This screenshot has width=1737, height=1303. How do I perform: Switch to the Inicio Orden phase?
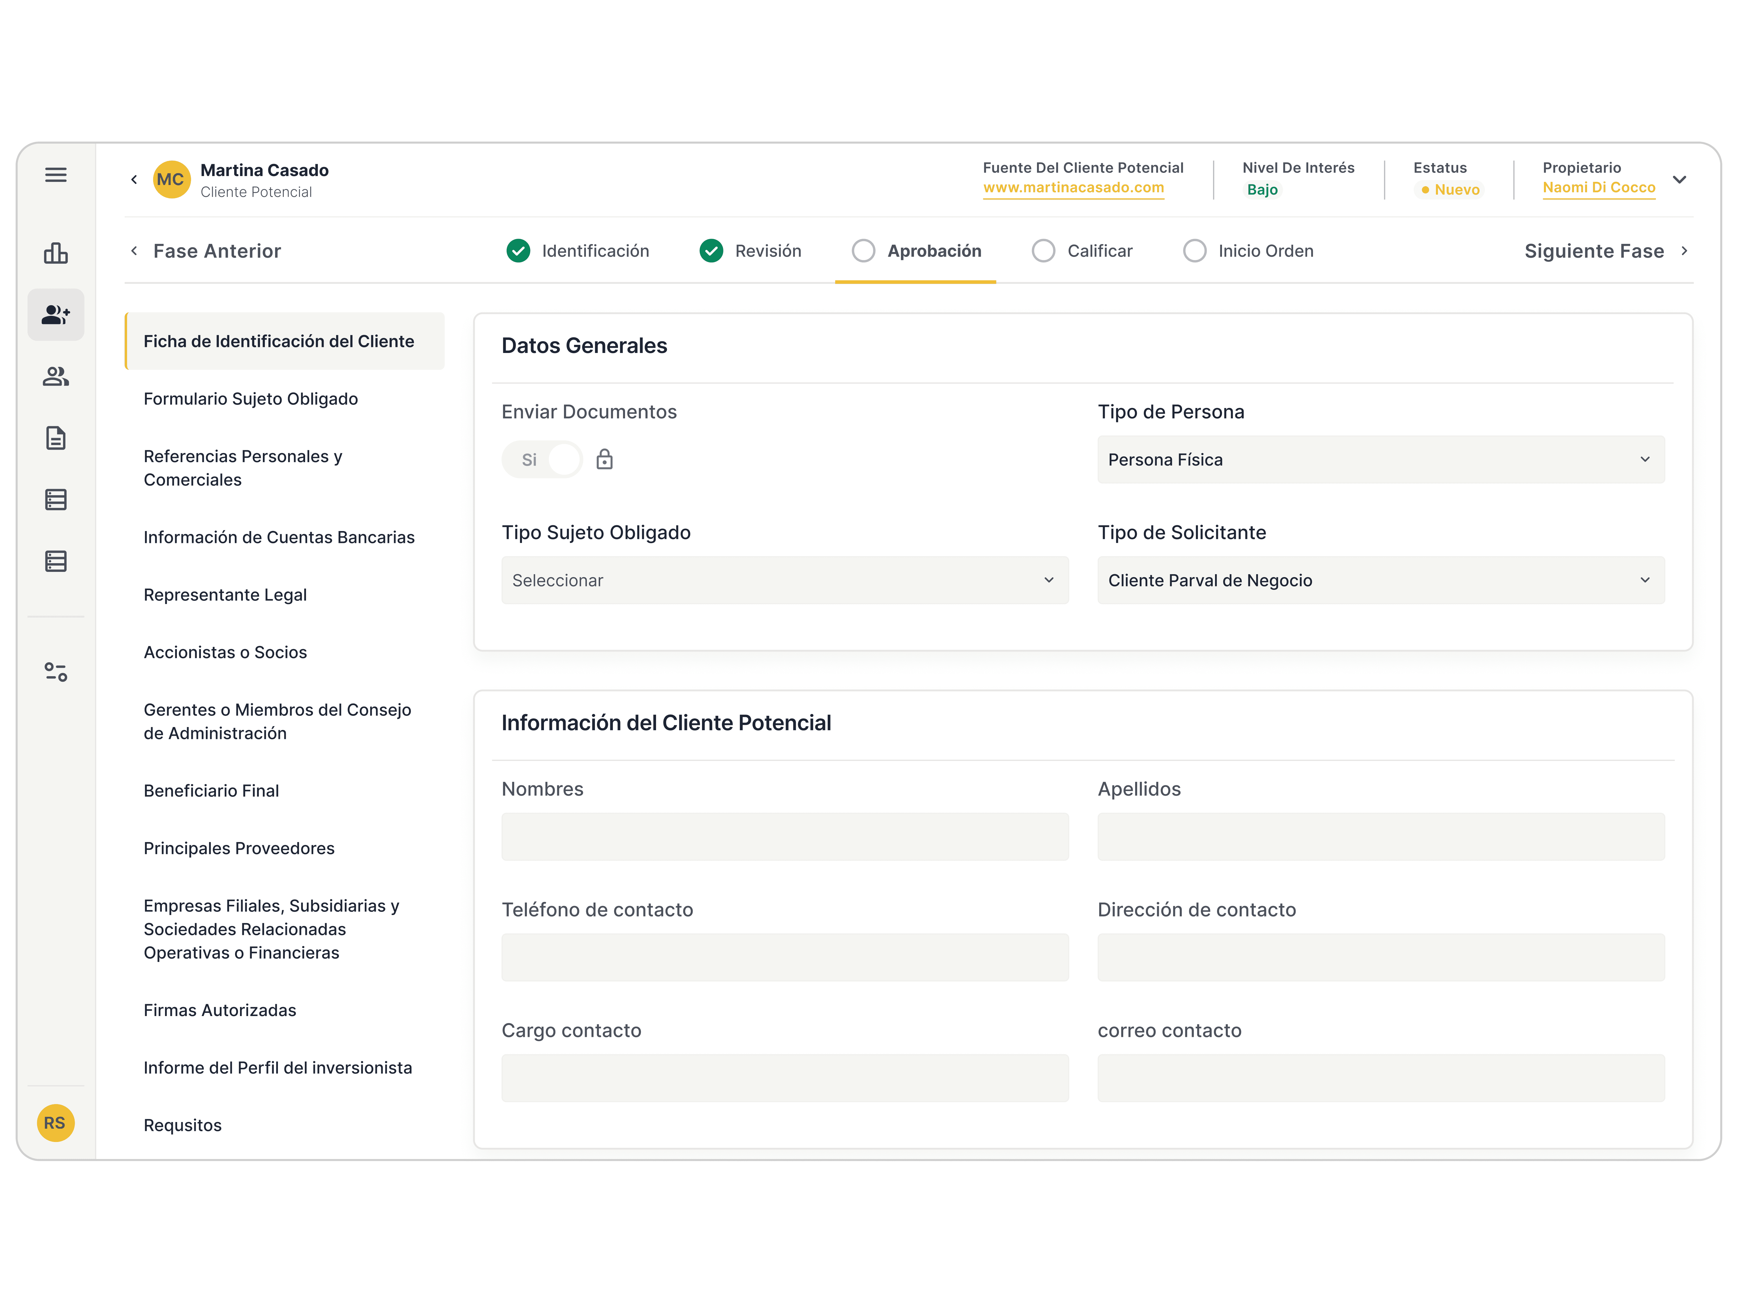(x=1249, y=251)
